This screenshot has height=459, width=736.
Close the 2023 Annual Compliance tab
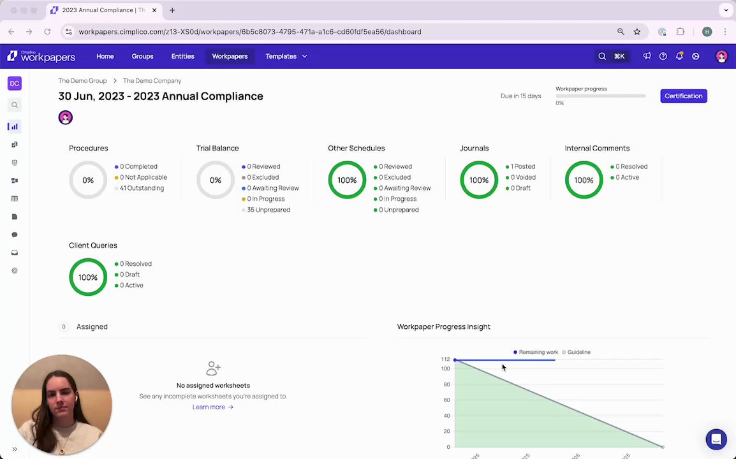pos(154,10)
